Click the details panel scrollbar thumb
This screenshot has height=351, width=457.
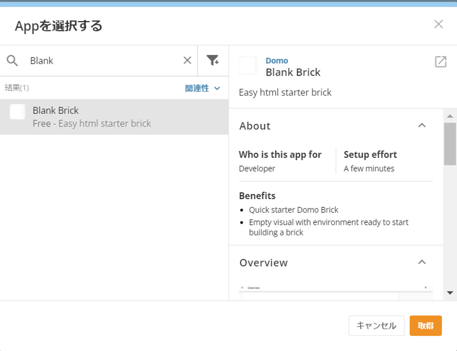[450, 144]
